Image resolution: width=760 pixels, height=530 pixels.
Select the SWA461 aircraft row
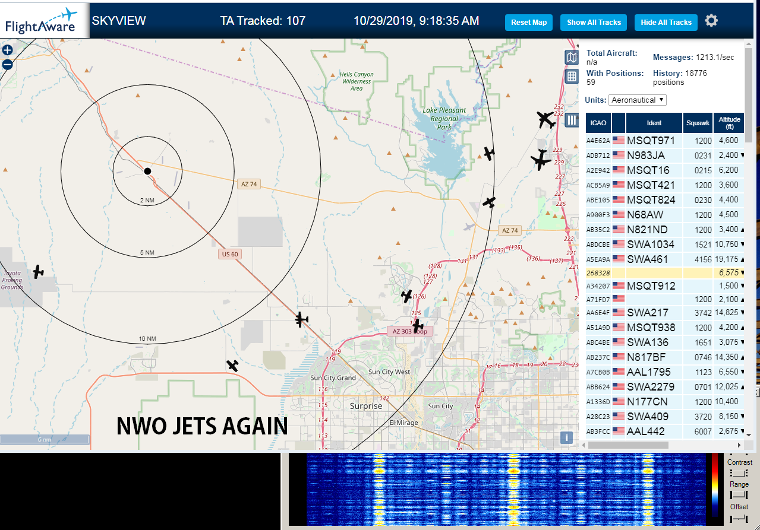[x=666, y=259]
